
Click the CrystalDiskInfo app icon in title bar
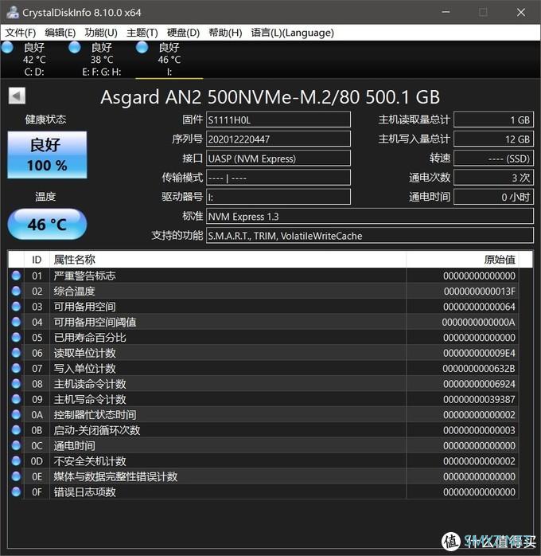(13, 13)
